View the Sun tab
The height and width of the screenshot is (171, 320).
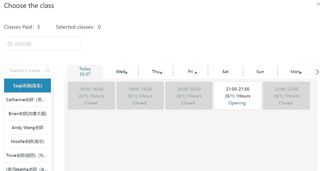click(260, 72)
